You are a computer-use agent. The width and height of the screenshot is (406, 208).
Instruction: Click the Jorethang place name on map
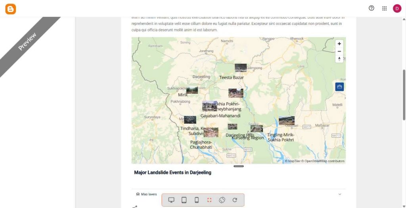pos(206,51)
